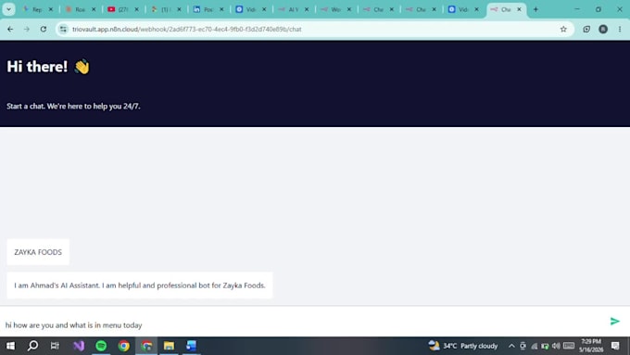630x355 pixels.
Task: Open Chrome three-dot menu
Action: pyautogui.click(x=620, y=29)
